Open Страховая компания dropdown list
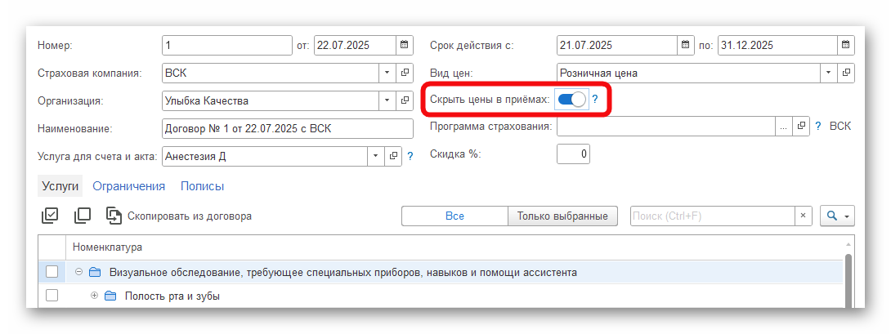 coord(387,73)
